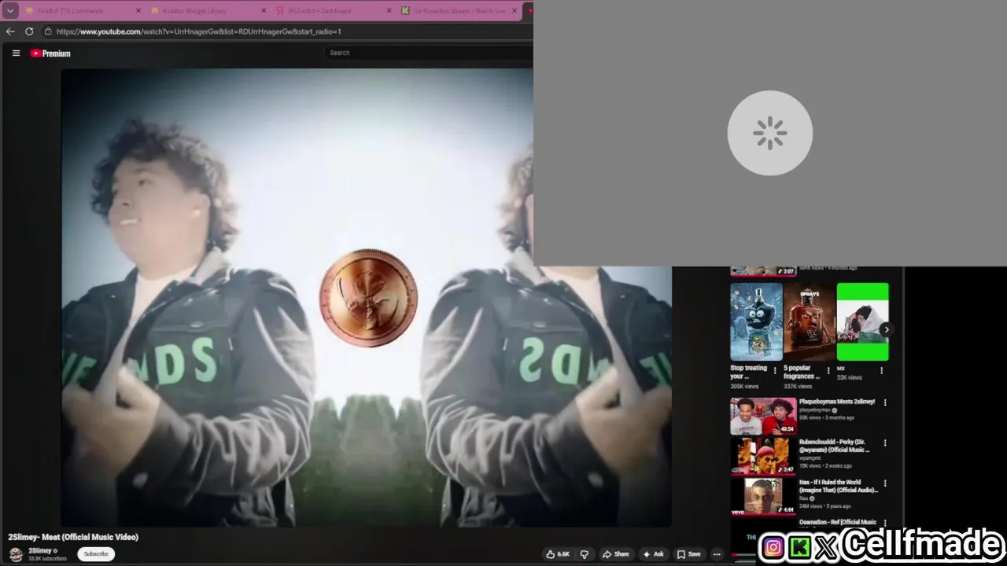
Task: Reload the page with the refresh icon
Action: click(x=29, y=31)
